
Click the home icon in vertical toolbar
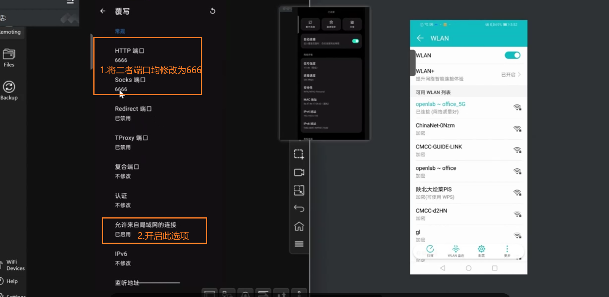299,226
